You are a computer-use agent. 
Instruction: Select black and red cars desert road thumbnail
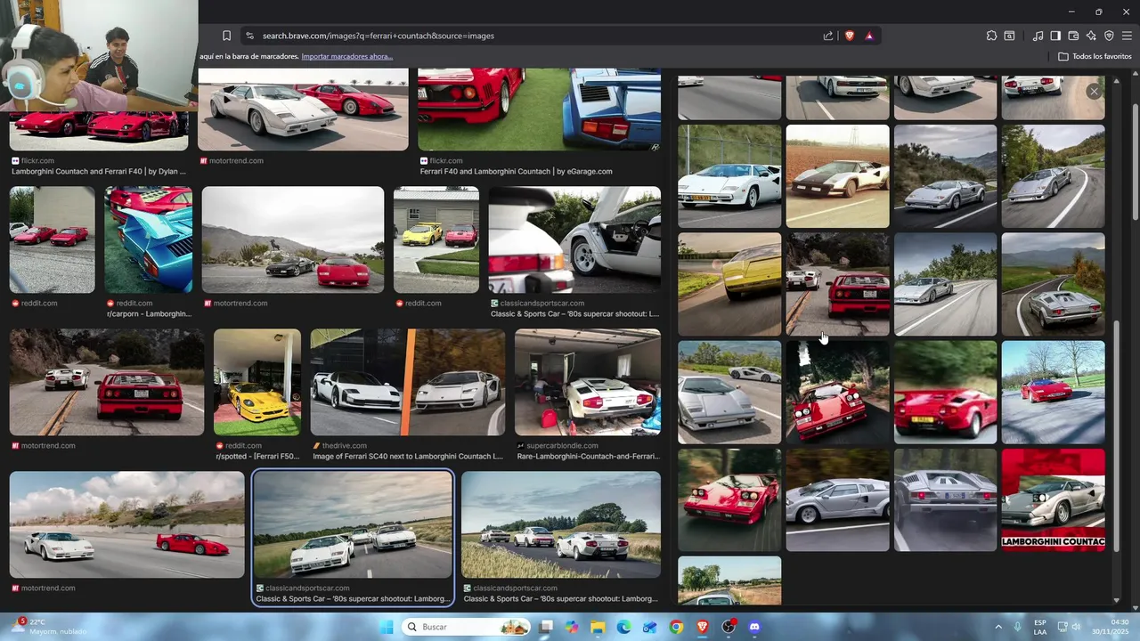(293, 239)
